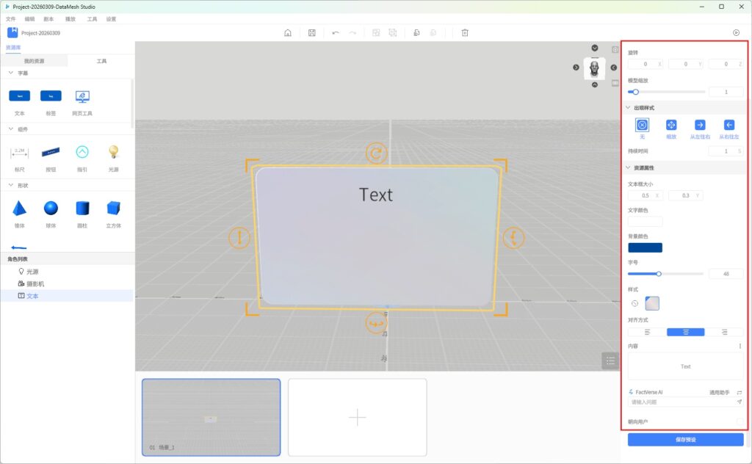This screenshot has width=752, height=464.
Task: Toggle the 朝向用户 face-user checkbox
Action: tap(740, 421)
